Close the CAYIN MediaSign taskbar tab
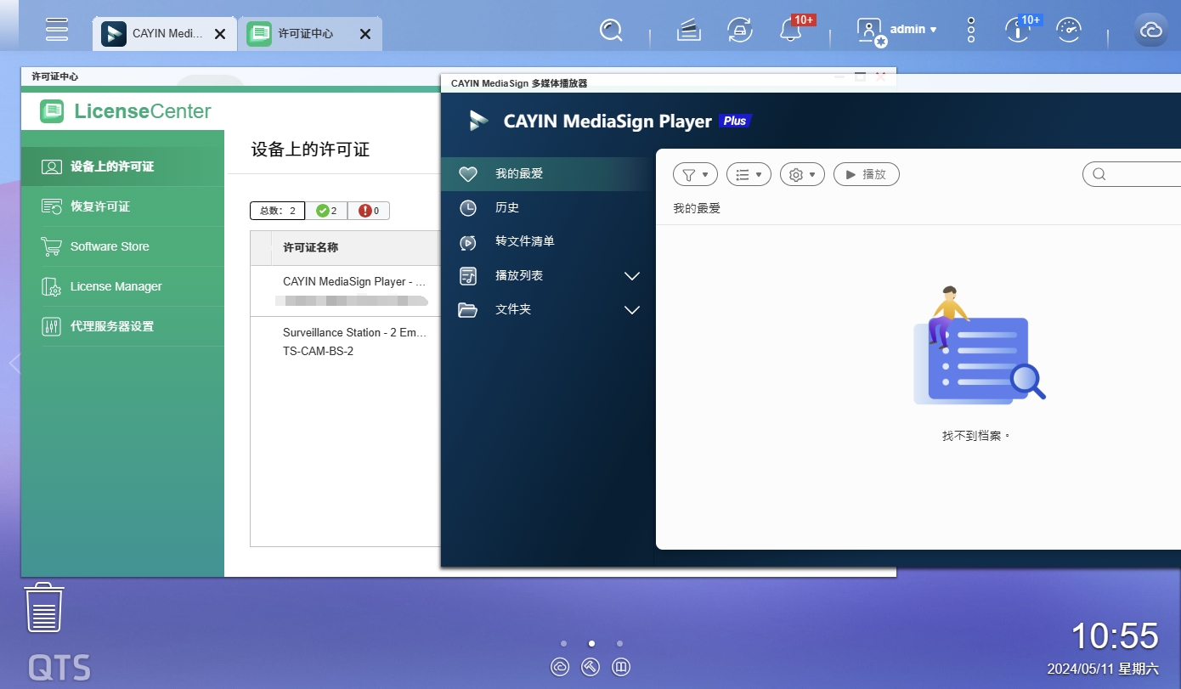The image size is (1181, 689). coord(220,34)
